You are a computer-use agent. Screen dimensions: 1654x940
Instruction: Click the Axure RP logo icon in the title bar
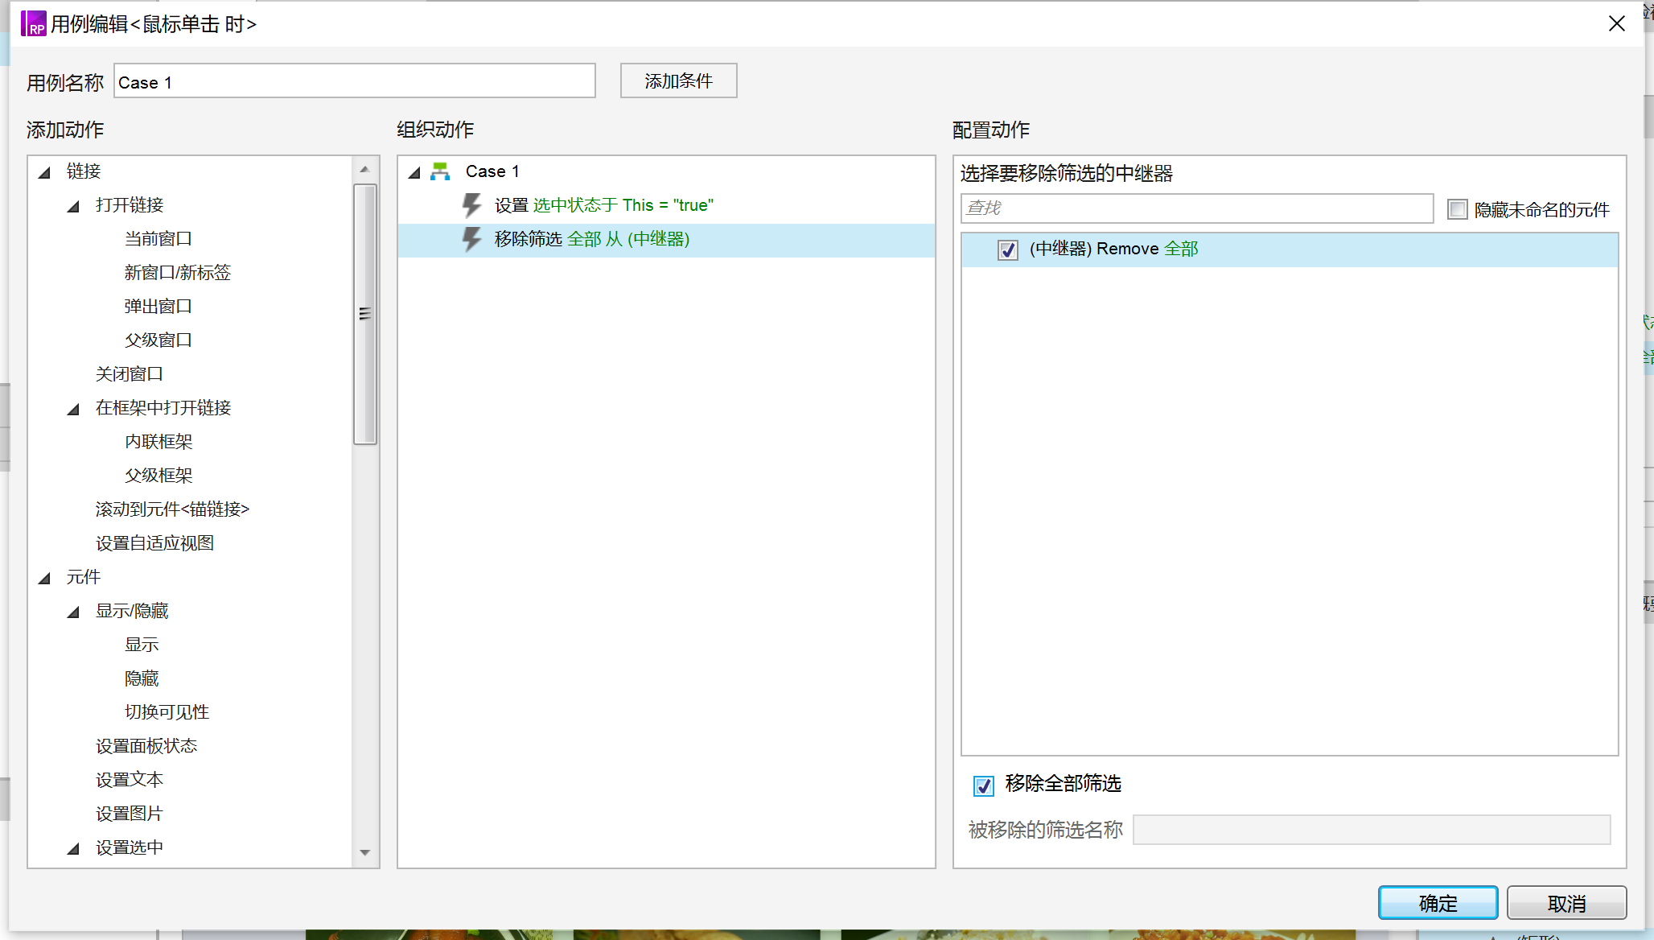[x=33, y=24]
